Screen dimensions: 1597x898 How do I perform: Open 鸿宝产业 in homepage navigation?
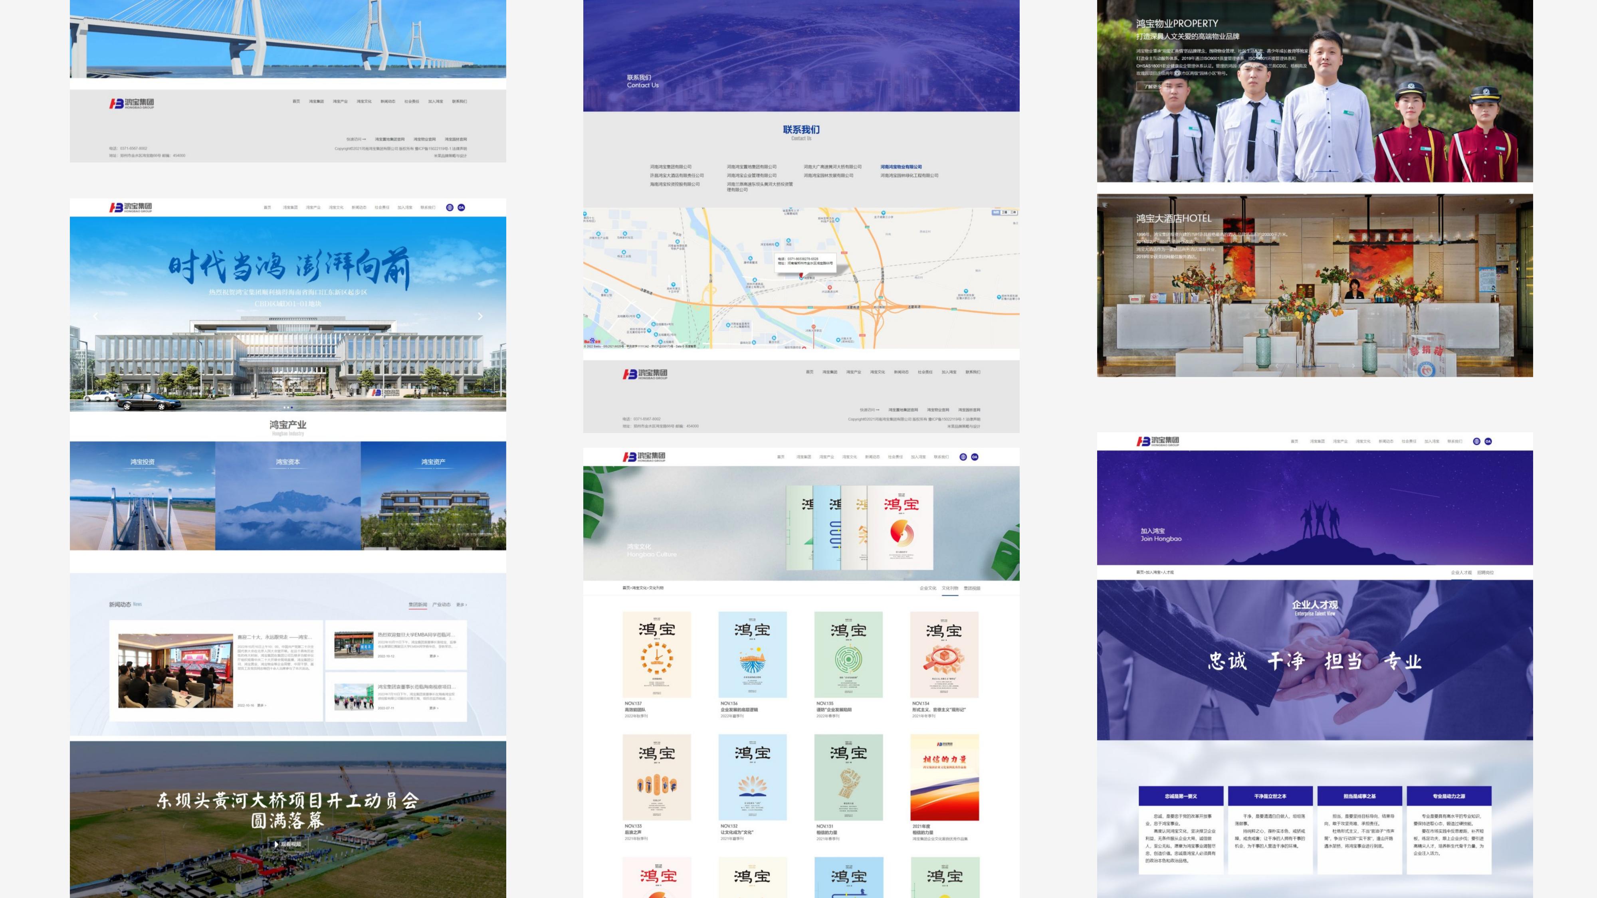[x=313, y=208]
